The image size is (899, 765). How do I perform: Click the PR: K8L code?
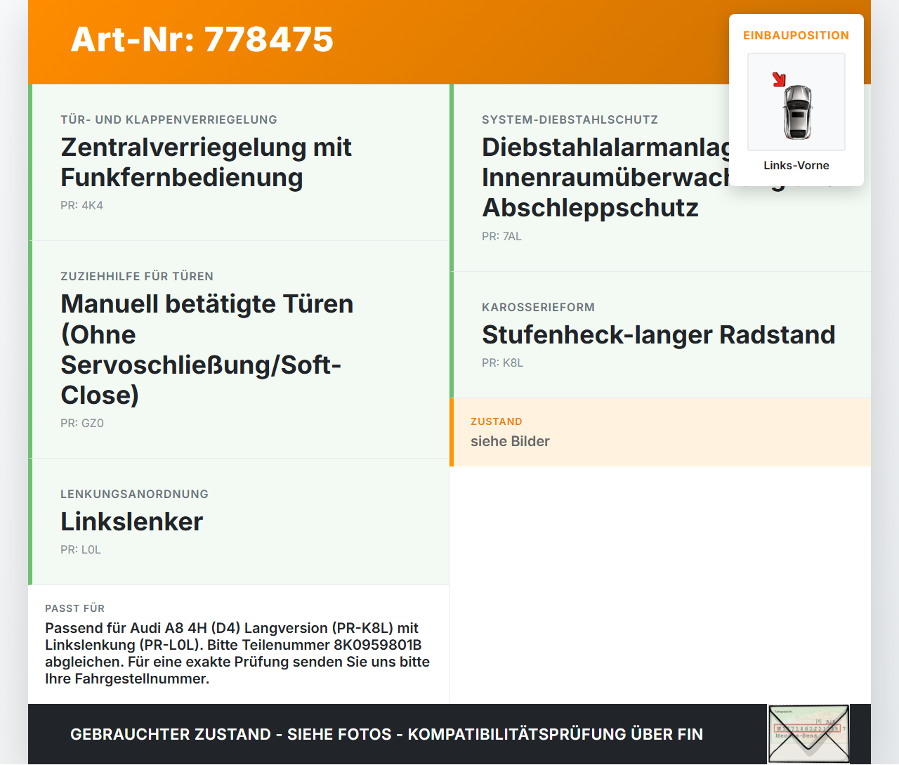[x=502, y=363]
